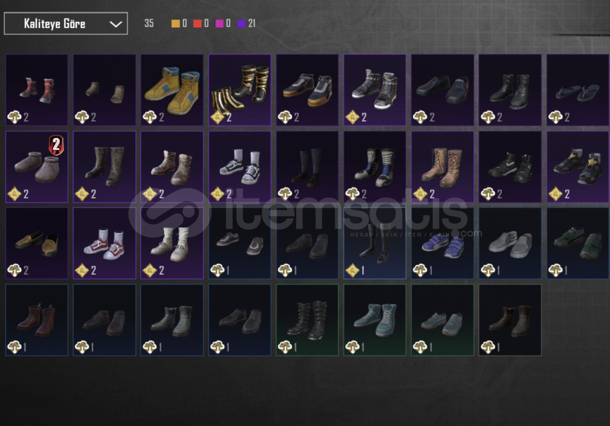Image resolution: width=610 pixels, height=426 pixels.
Task: Select the dark flip-flops item
Action: point(578,90)
